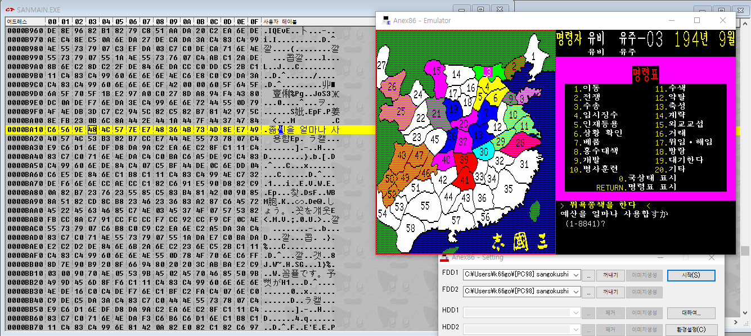
Task: Select game command 17.위임·해임
Action: click(683, 142)
